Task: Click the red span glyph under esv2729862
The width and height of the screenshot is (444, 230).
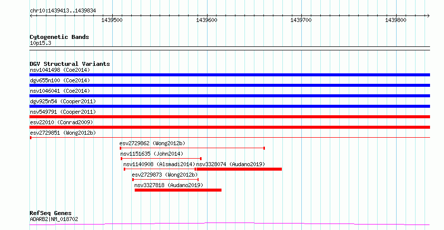Action: coord(192,148)
